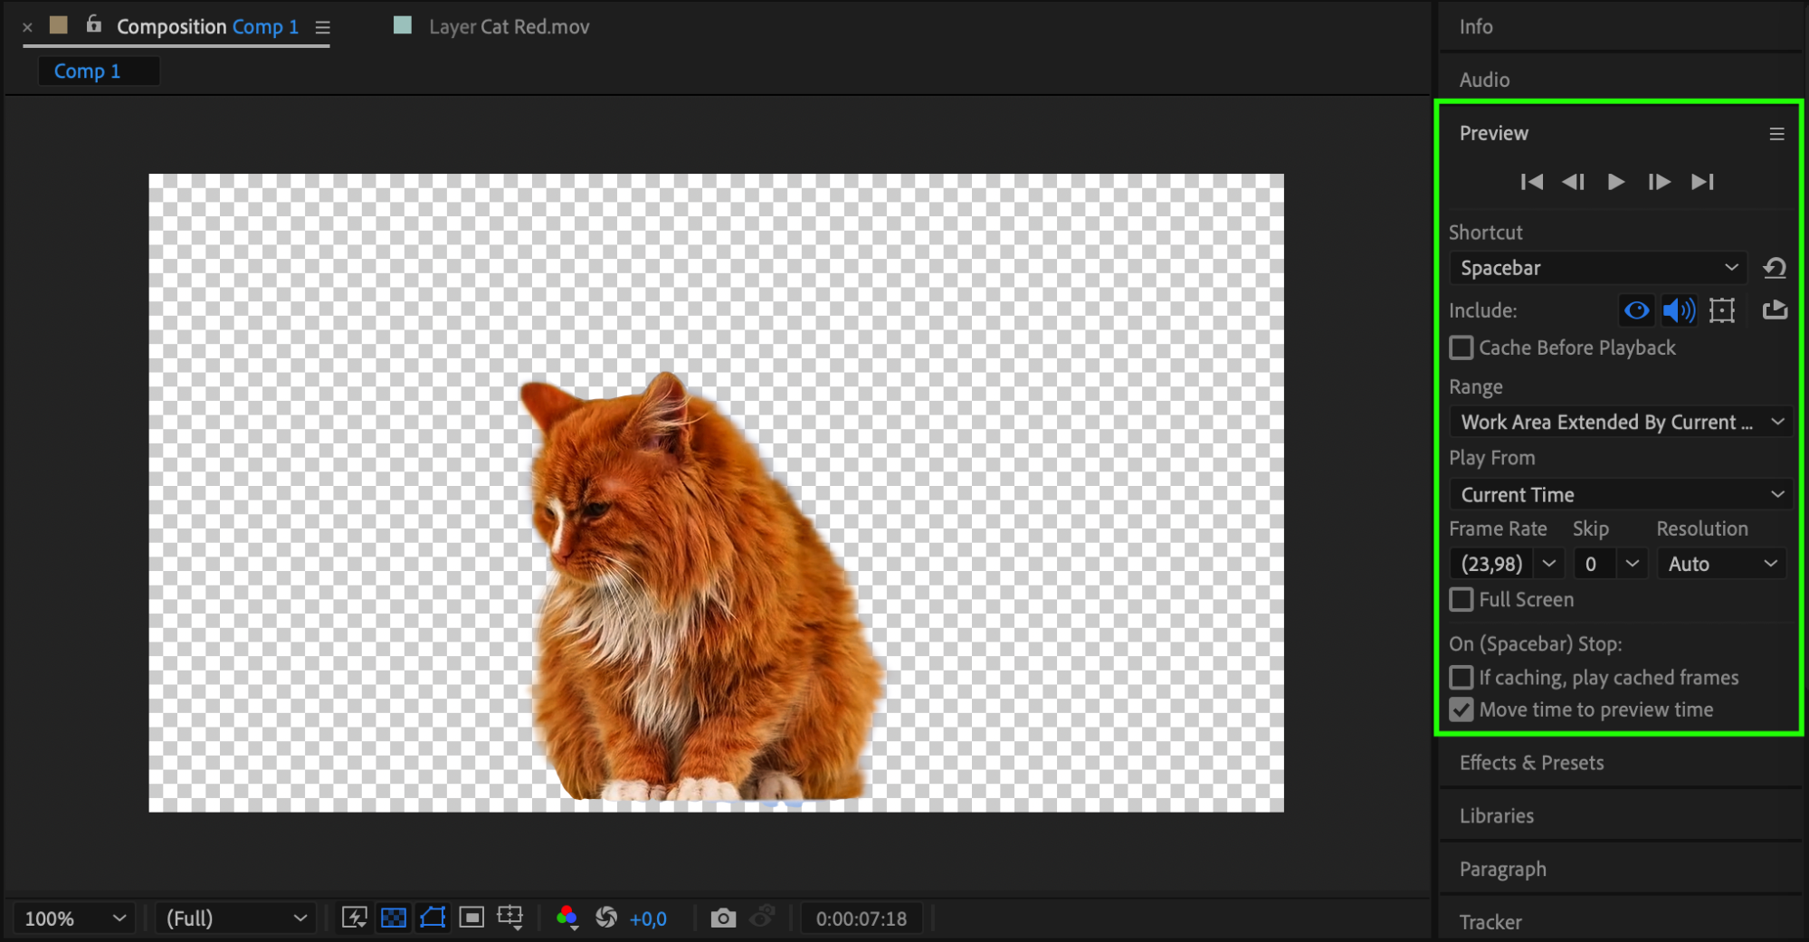Take a snapshot with camera icon
The width and height of the screenshot is (1809, 942).
click(722, 918)
